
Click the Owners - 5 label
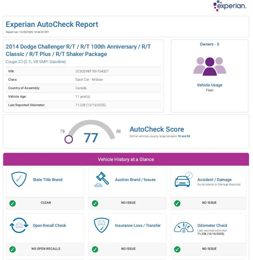209,44
